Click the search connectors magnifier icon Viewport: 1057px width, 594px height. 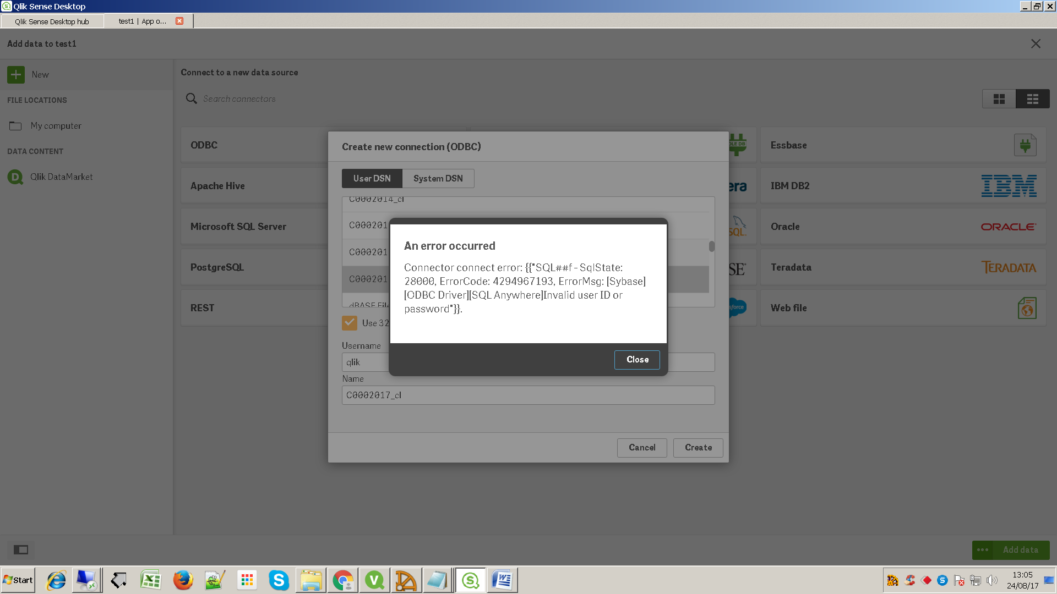(x=191, y=98)
